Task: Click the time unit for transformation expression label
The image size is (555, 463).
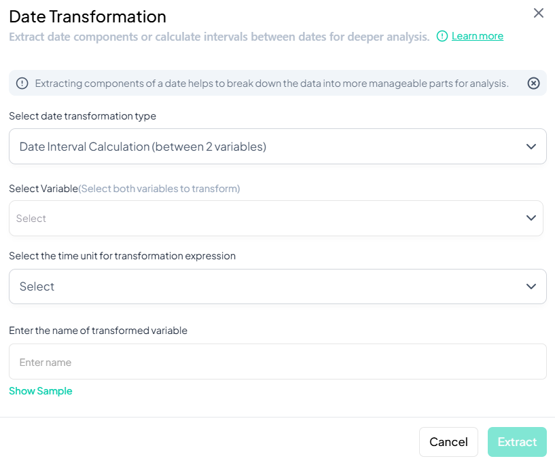Action: (x=122, y=256)
